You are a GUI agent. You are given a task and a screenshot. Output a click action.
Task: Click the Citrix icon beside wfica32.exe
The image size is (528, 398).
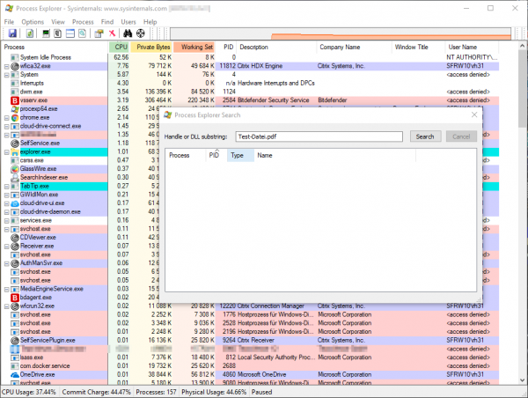(x=14, y=66)
